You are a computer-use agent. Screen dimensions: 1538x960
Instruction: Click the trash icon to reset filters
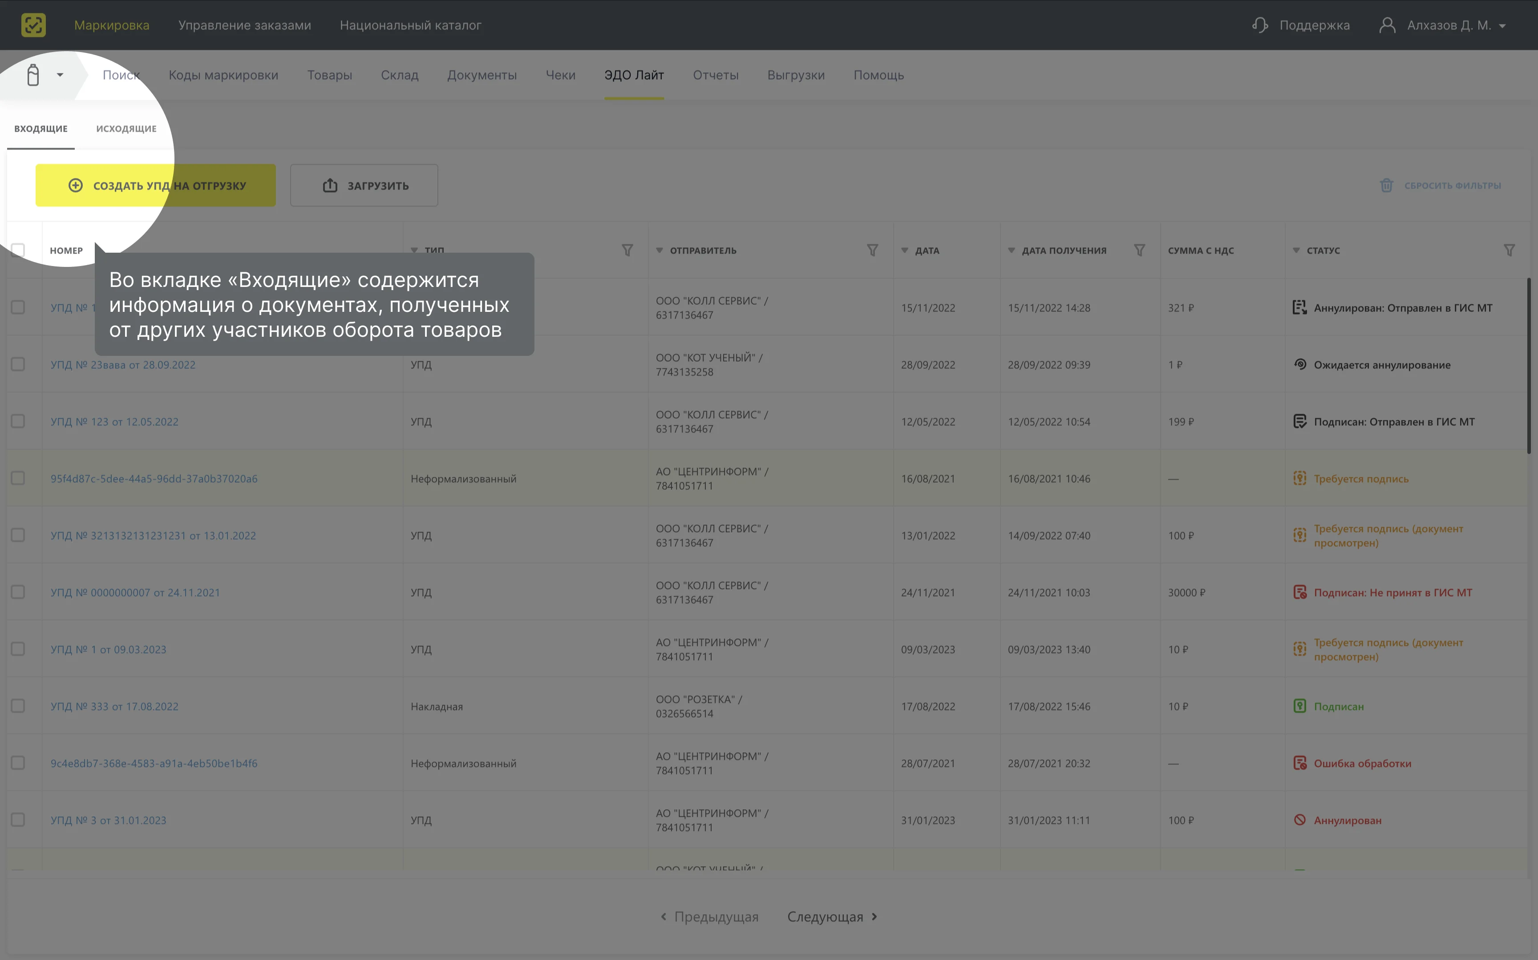pos(1386,186)
